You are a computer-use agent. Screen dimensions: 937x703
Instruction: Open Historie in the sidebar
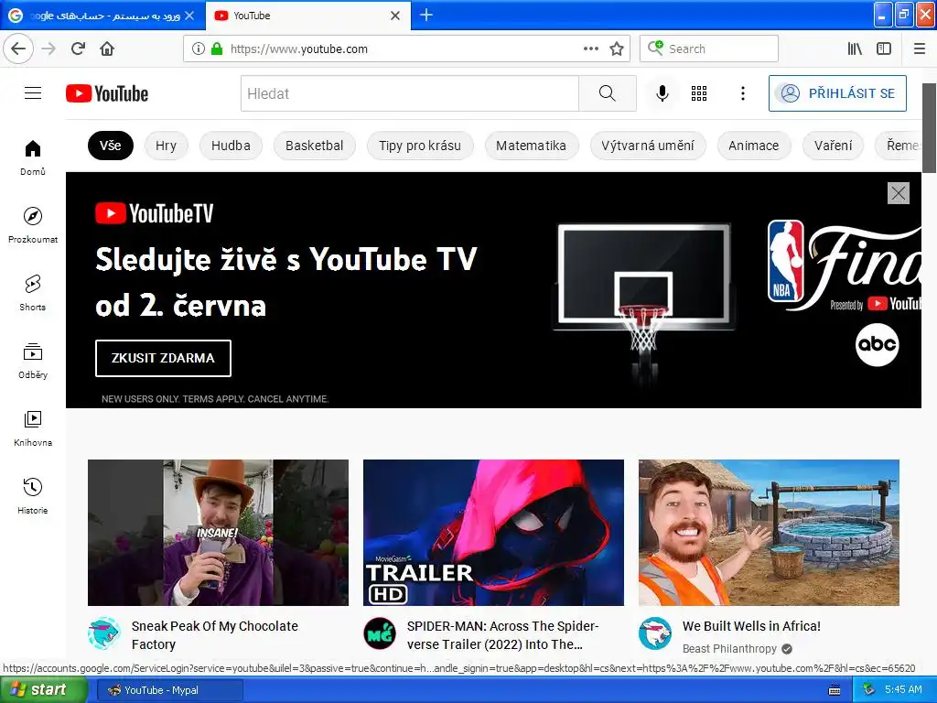[x=33, y=496]
